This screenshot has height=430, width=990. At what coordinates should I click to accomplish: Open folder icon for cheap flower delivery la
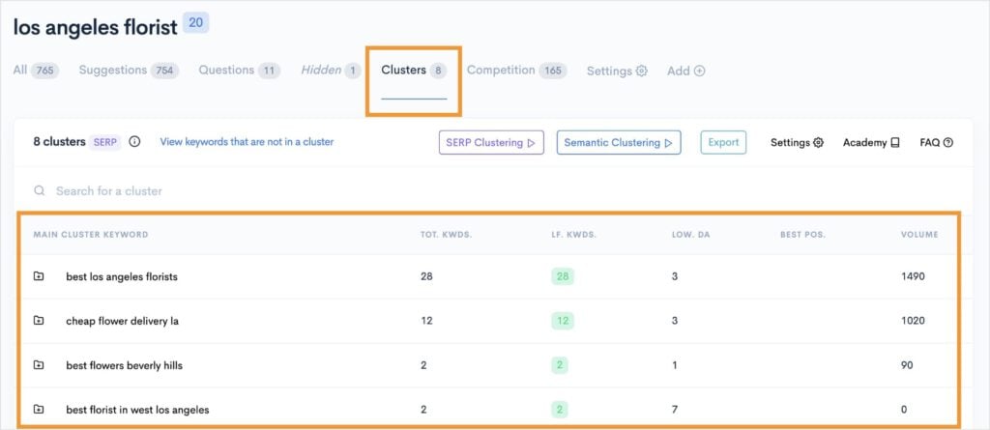pos(39,320)
